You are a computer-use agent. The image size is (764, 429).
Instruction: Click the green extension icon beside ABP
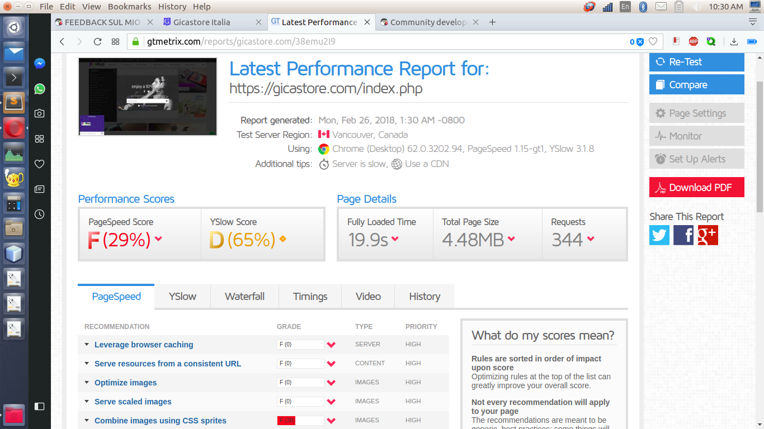pos(711,41)
